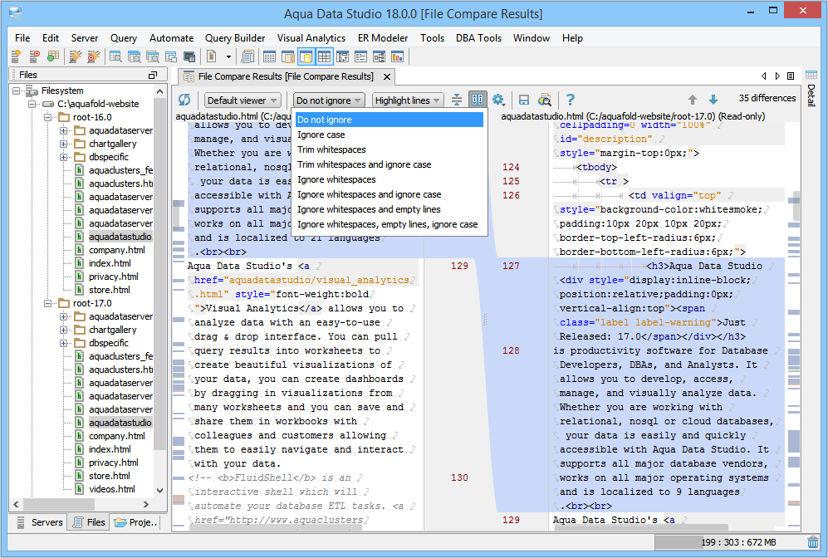The width and height of the screenshot is (828, 558).
Task: Click the server icon with red minus
Action: [34, 56]
